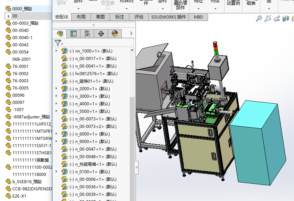Click the Zoom to Fit magnifier icon
Image resolution: width=294 pixels, height=201 pixels.
(259, 19)
